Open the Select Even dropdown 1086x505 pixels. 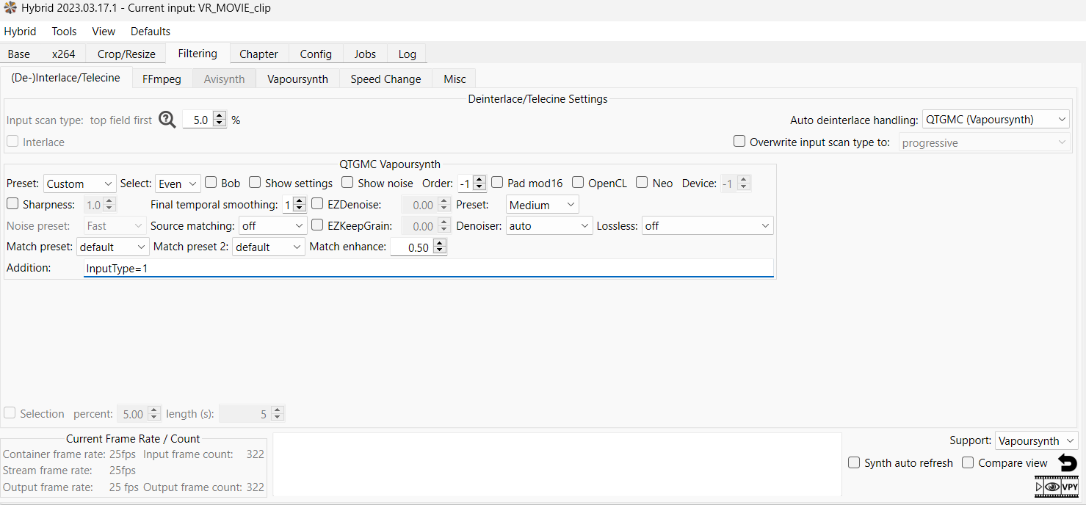point(178,184)
